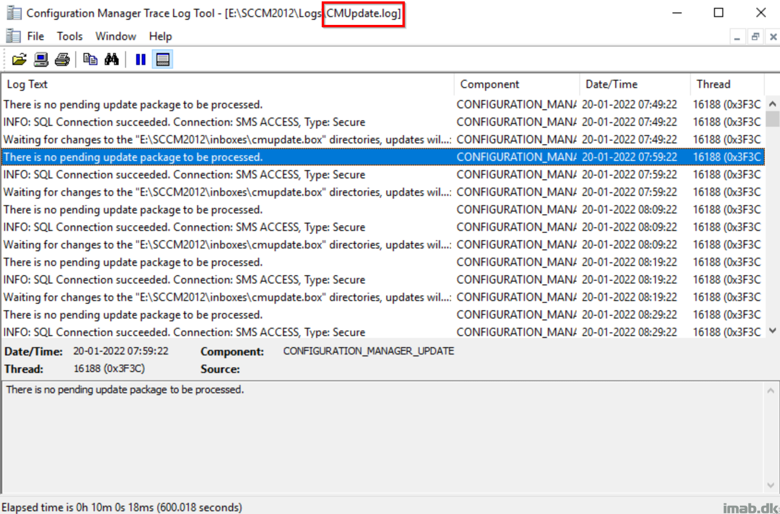
Task: Open Find with the binoculars icon
Action: 112,59
